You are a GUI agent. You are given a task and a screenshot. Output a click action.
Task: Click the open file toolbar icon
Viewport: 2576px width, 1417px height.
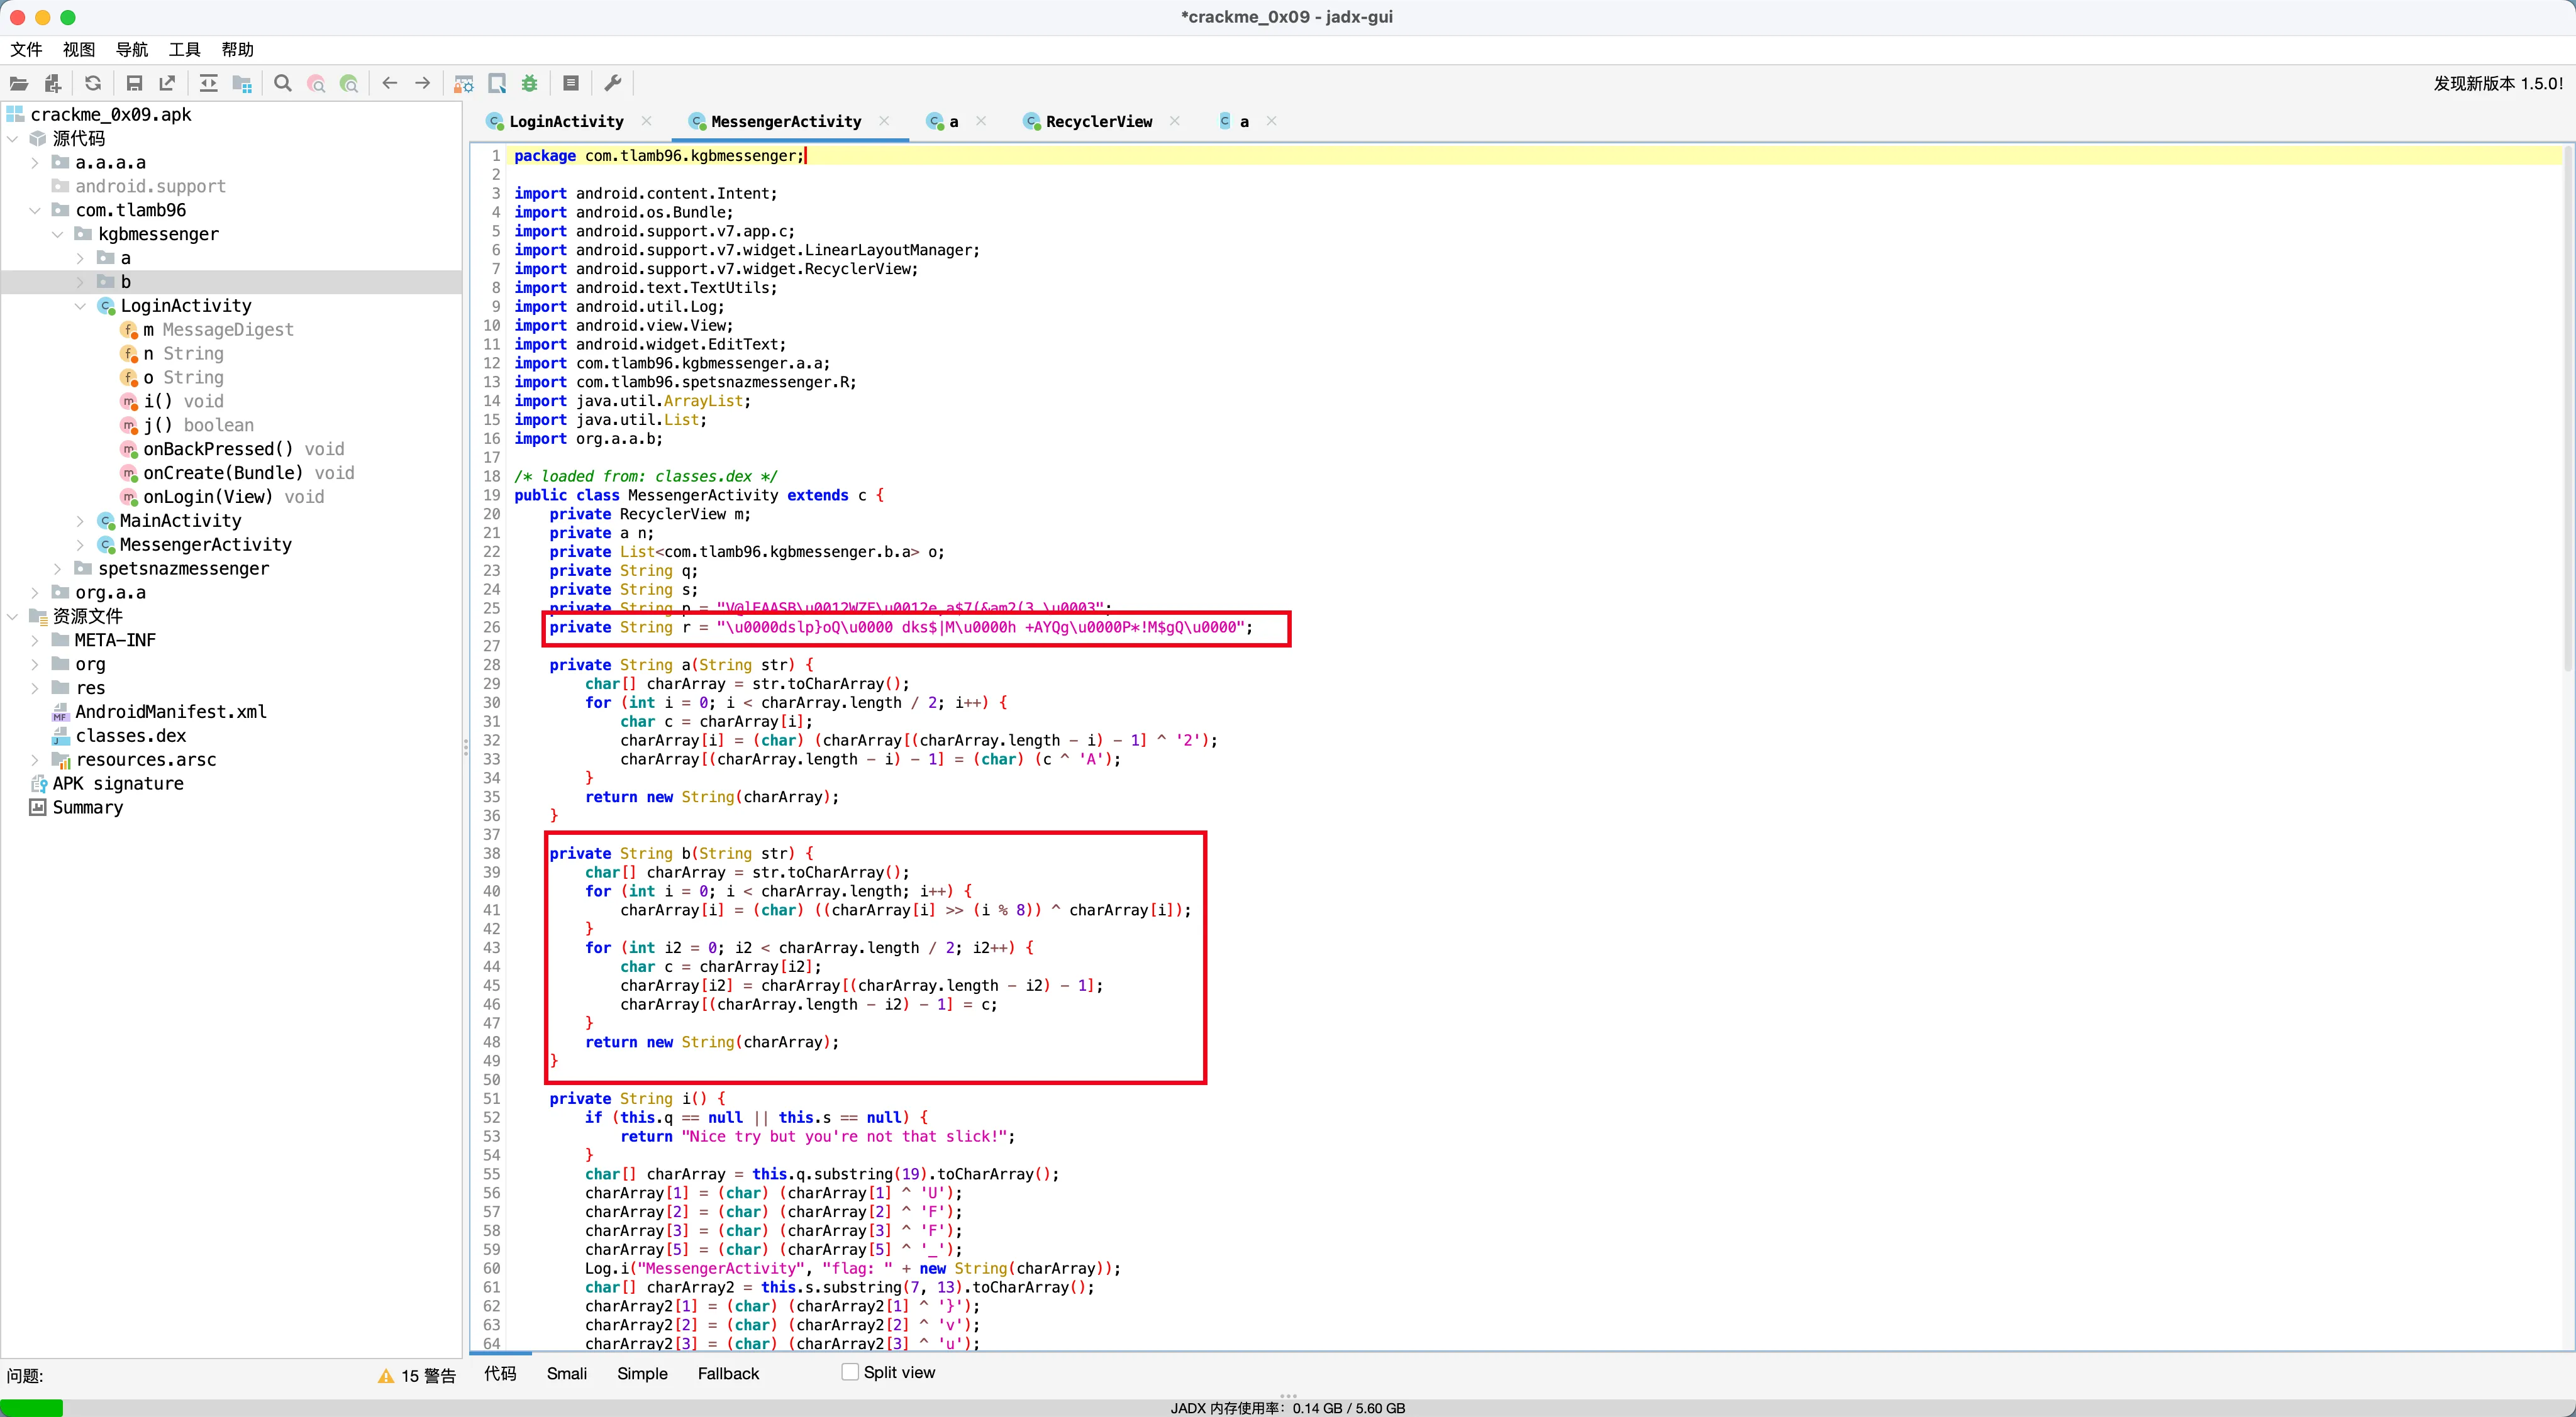[x=19, y=84]
